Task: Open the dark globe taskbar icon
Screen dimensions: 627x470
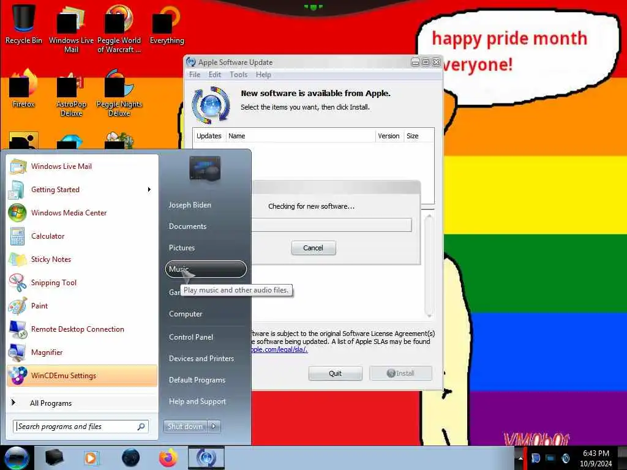Action: (131, 458)
